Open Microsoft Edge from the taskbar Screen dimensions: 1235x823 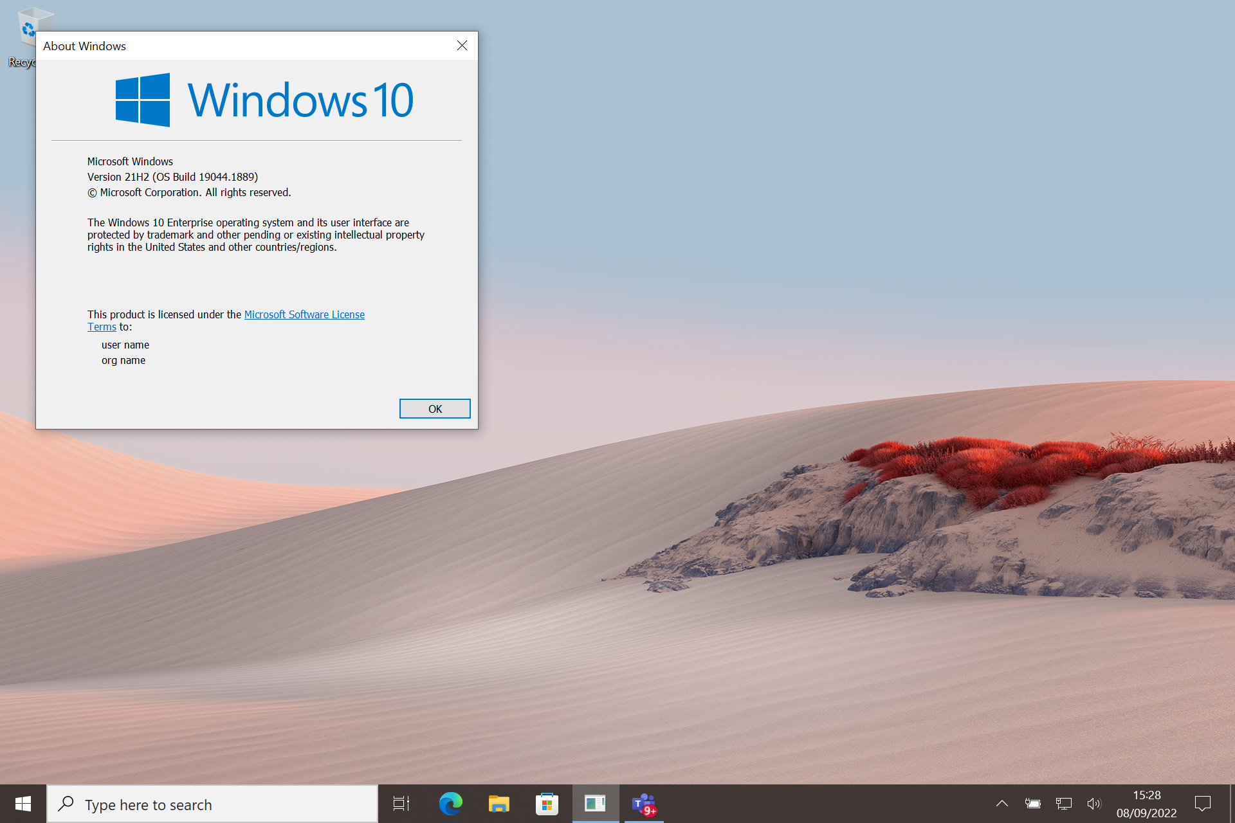(x=450, y=804)
